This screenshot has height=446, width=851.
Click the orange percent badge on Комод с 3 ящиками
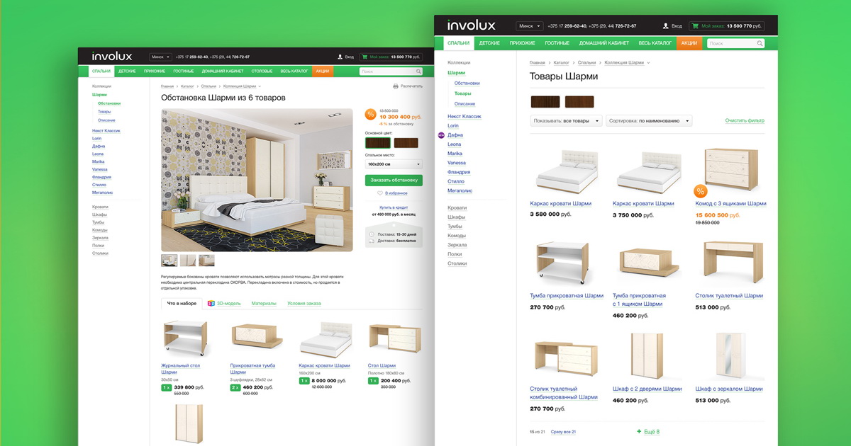click(x=700, y=191)
